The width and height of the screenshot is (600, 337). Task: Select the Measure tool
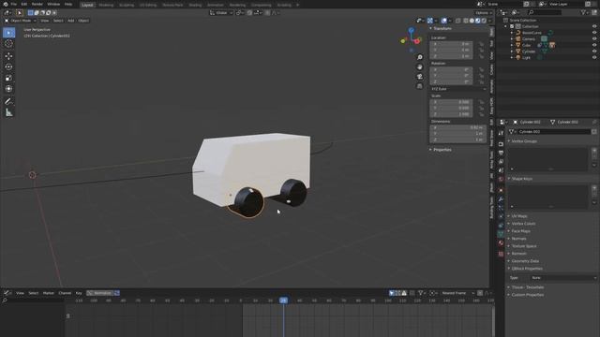8,112
